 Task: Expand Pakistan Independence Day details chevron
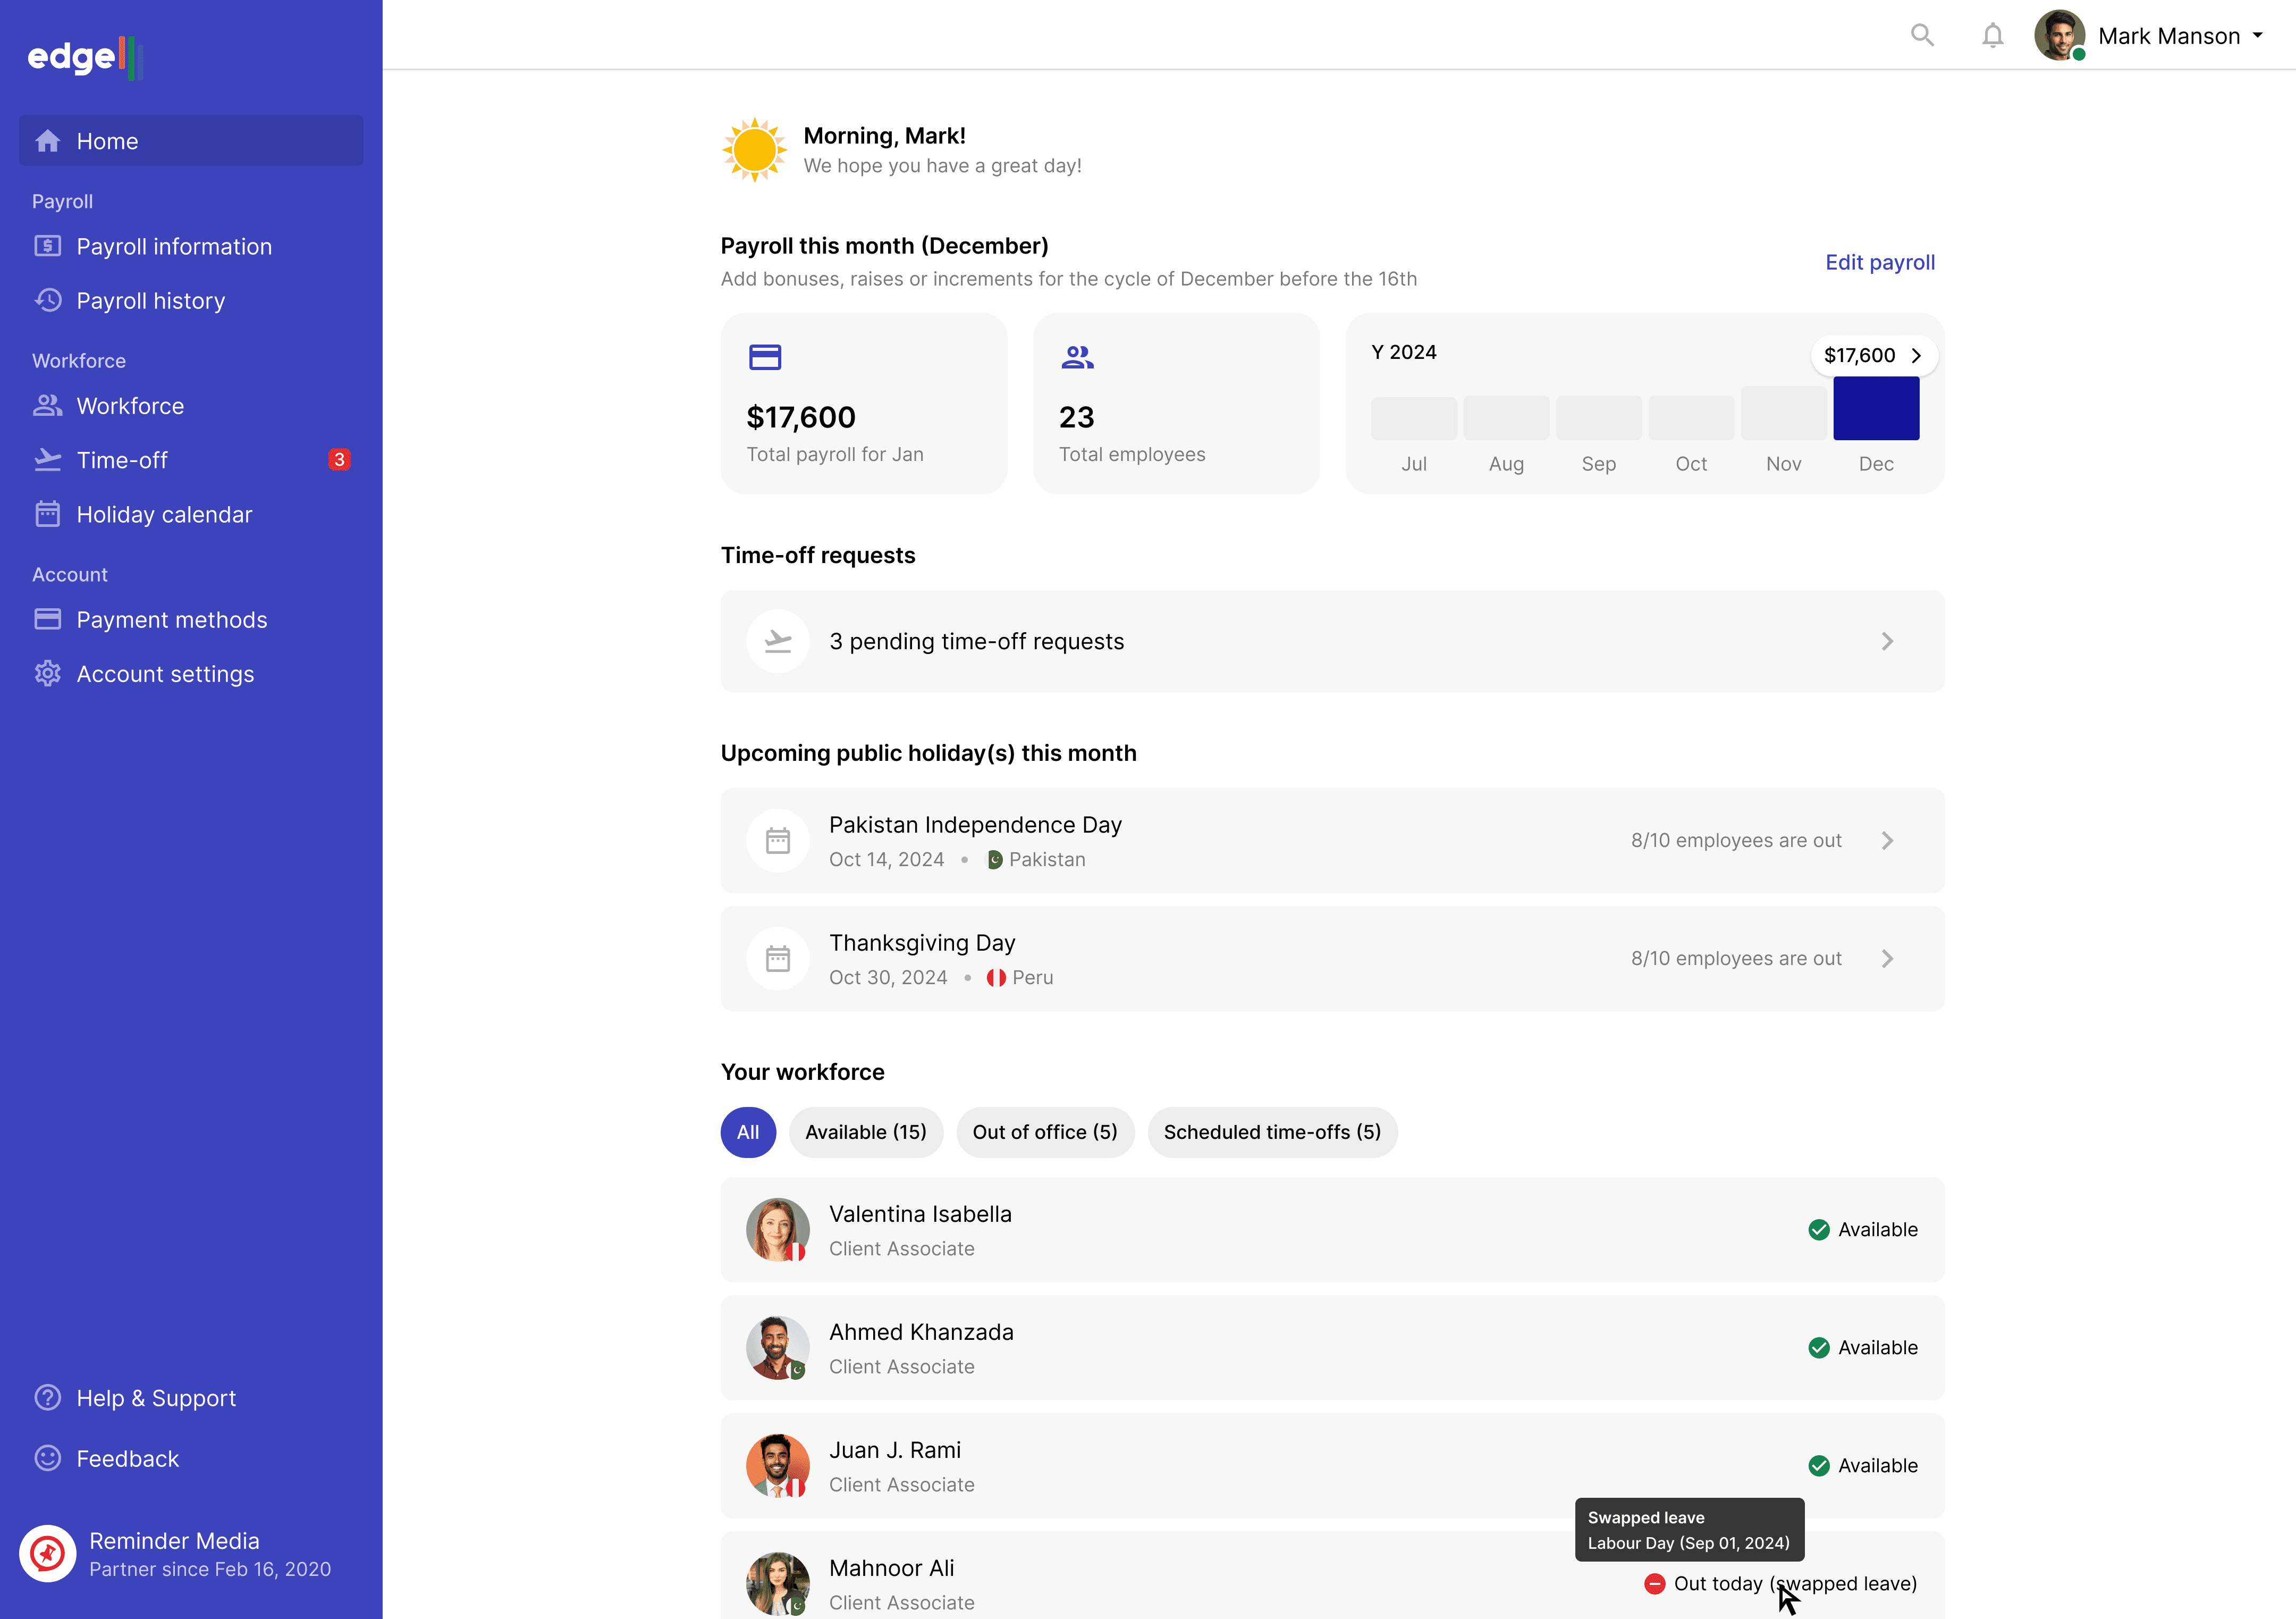pyautogui.click(x=1886, y=841)
